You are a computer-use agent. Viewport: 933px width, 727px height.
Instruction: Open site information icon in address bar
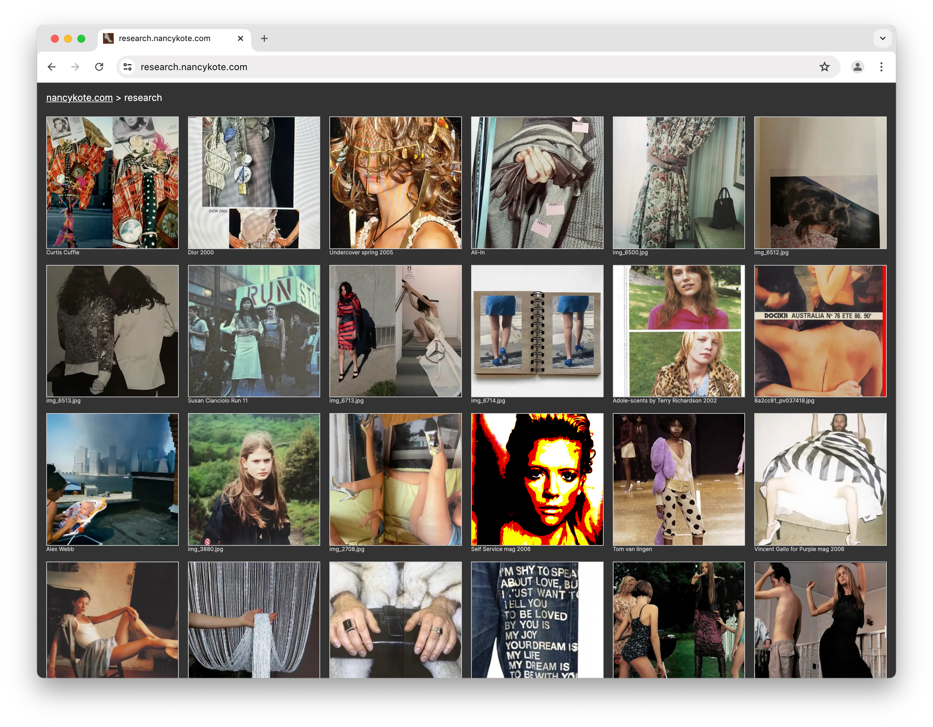coord(127,67)
